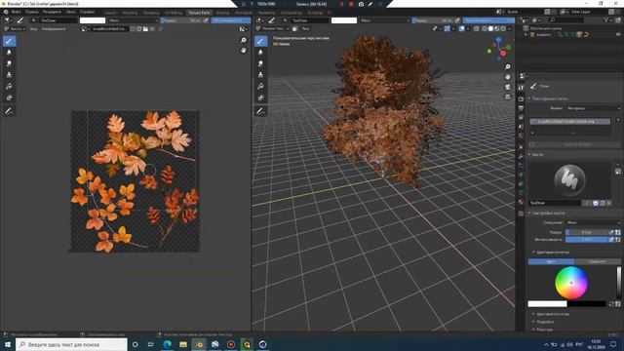Screen dimensions: 624x351
Task: Select the Mask tool in image editor
Action: 9,97
